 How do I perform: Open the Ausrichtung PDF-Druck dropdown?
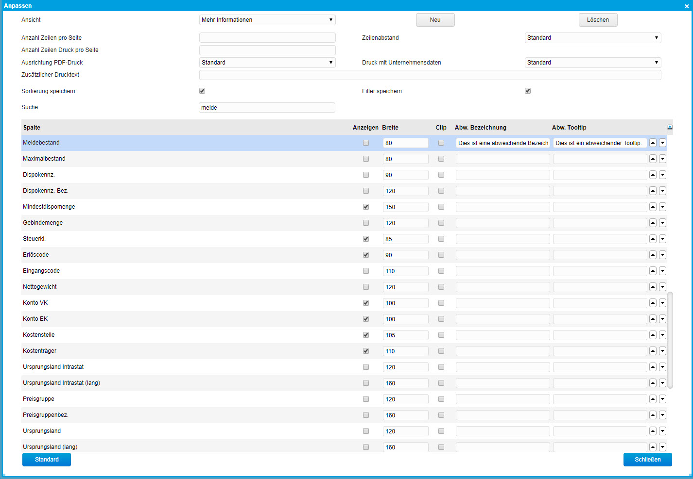point(267,63)
